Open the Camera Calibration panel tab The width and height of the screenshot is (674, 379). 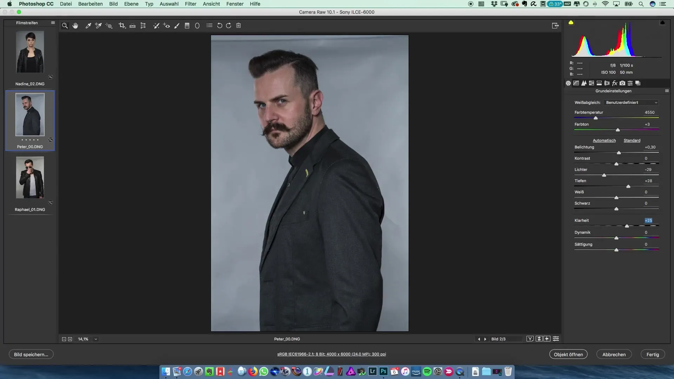[x=622, y=83]
